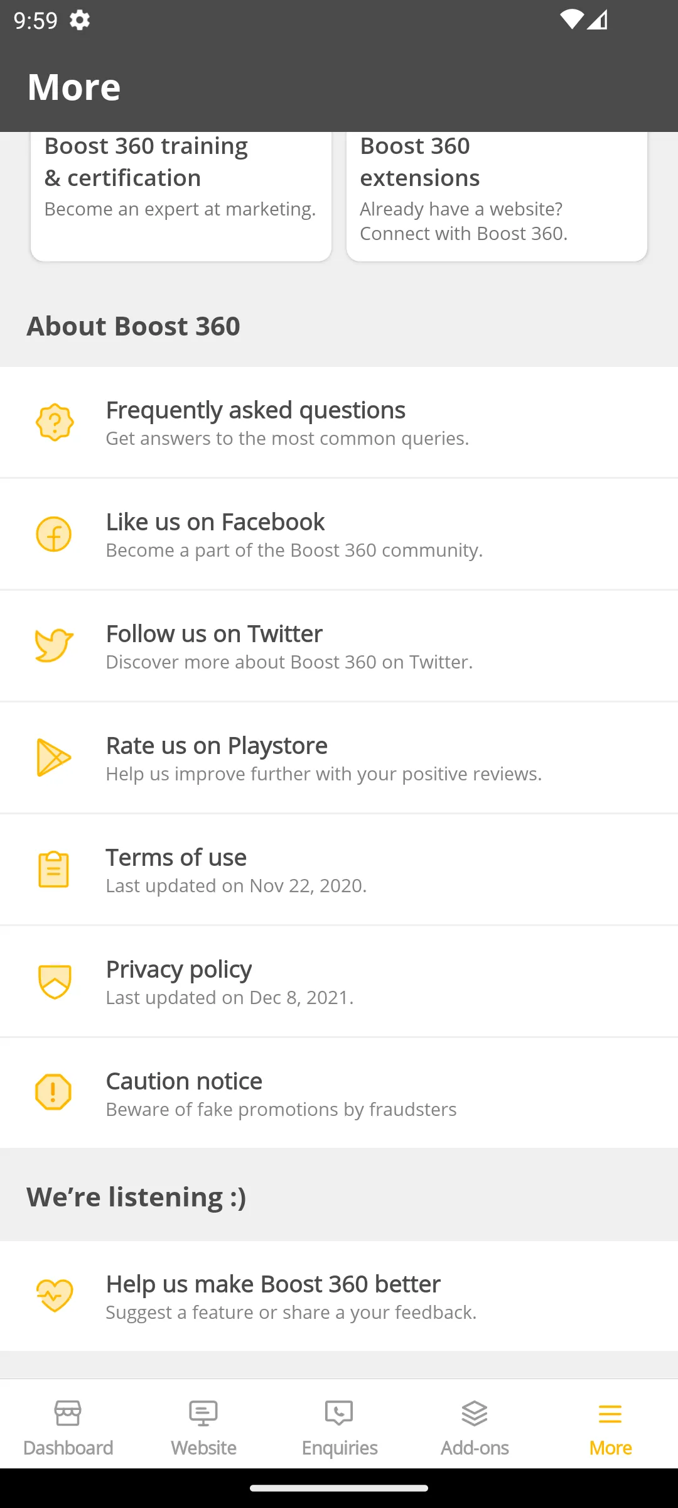678x1508 pixels.
Task: Tap the Caution notice exclamation icon
Action: (x=54, y=1092)
